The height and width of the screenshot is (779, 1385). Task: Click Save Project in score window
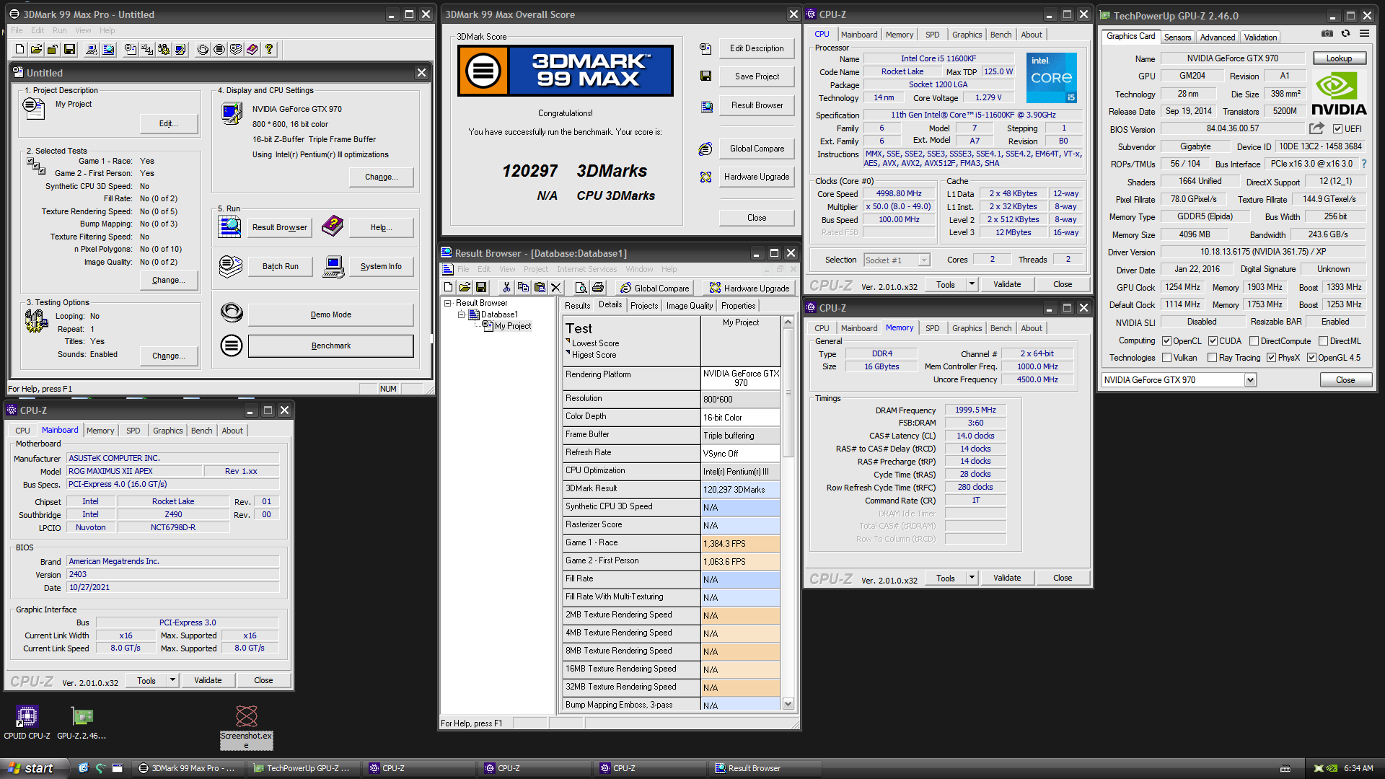tap(757, 76)
